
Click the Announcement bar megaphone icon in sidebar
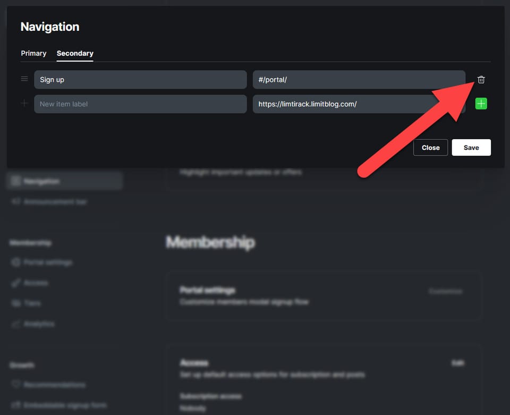15,201
